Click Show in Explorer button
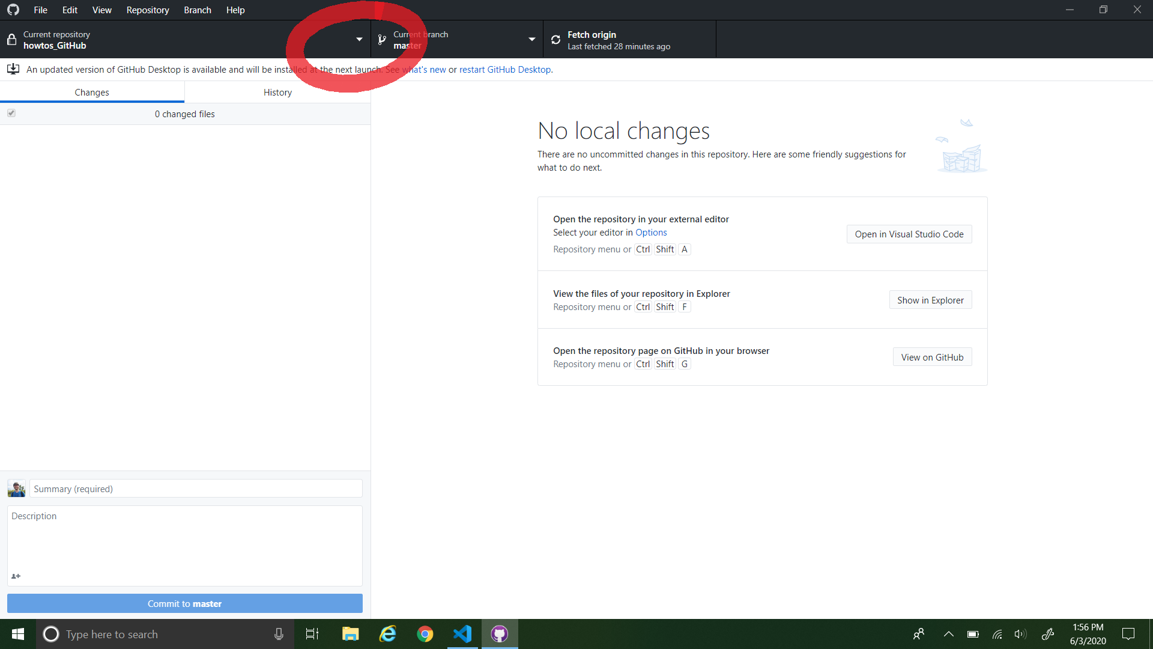 click(930, 300)
